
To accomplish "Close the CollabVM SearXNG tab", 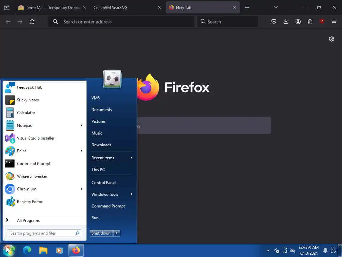I will 159,8.
